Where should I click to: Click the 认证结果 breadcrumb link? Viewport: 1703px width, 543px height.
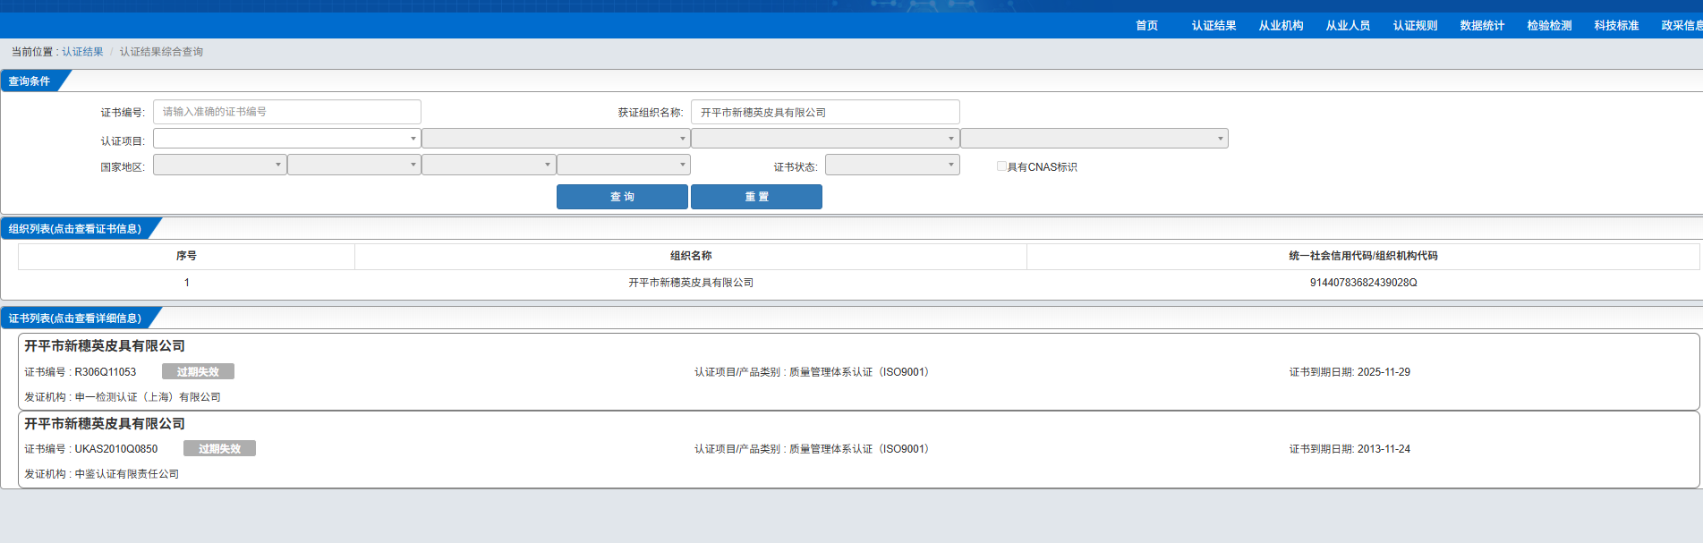pyautogui.click(x=82, y=52)
